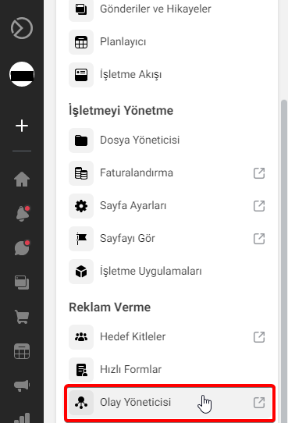Open İşletme Akışı menu entry
The image size is (288, 423).
point(167,75)
